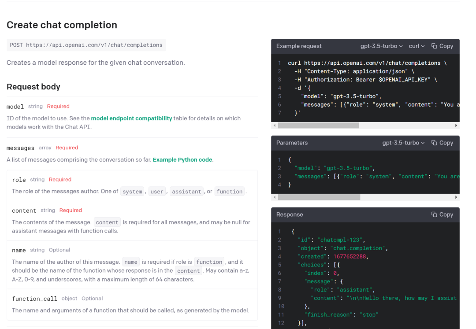Click the function_call parameter name

pos(35,299)
